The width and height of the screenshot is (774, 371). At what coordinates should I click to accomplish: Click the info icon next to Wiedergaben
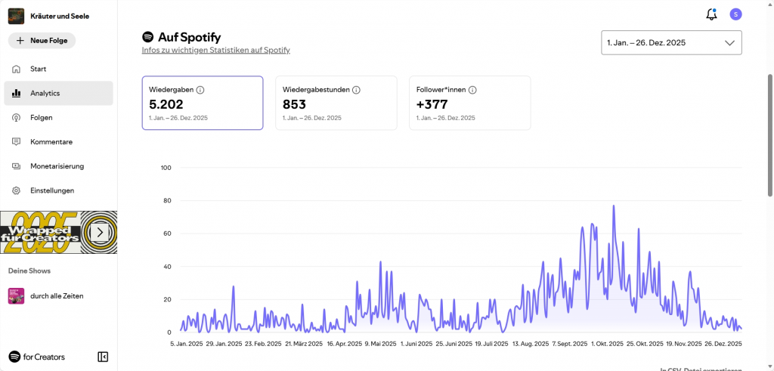(x=200, y=89)
